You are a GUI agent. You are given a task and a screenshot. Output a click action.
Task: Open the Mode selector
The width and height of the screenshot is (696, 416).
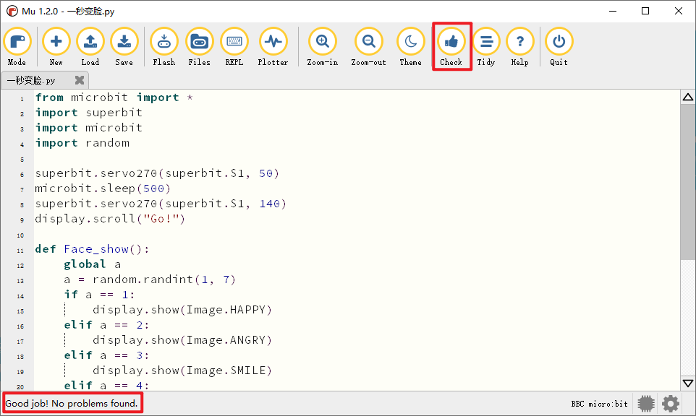click(x=17, y=47)
